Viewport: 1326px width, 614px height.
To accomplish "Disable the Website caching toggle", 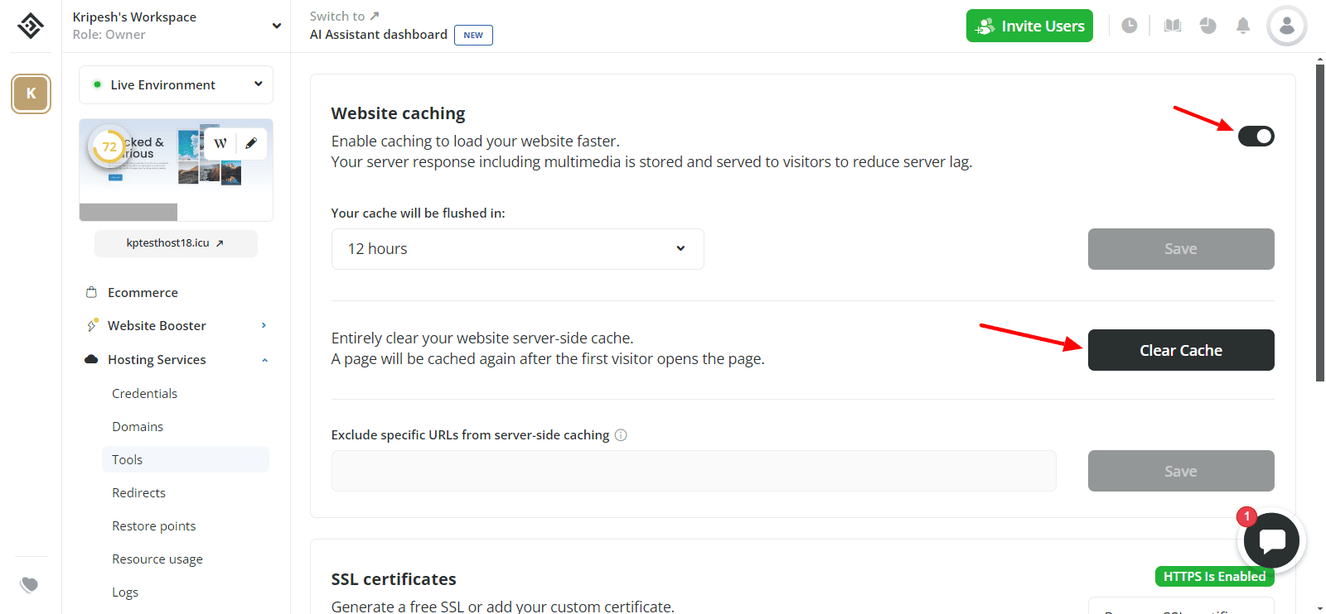I will pyautogui.click(x=1256, y=137).
